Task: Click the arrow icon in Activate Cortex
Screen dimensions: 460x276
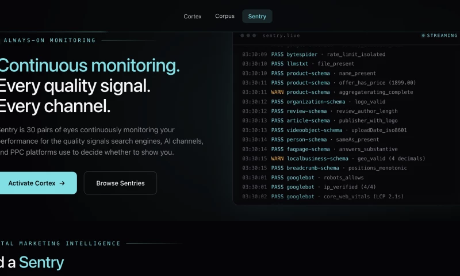Action: 62,183
